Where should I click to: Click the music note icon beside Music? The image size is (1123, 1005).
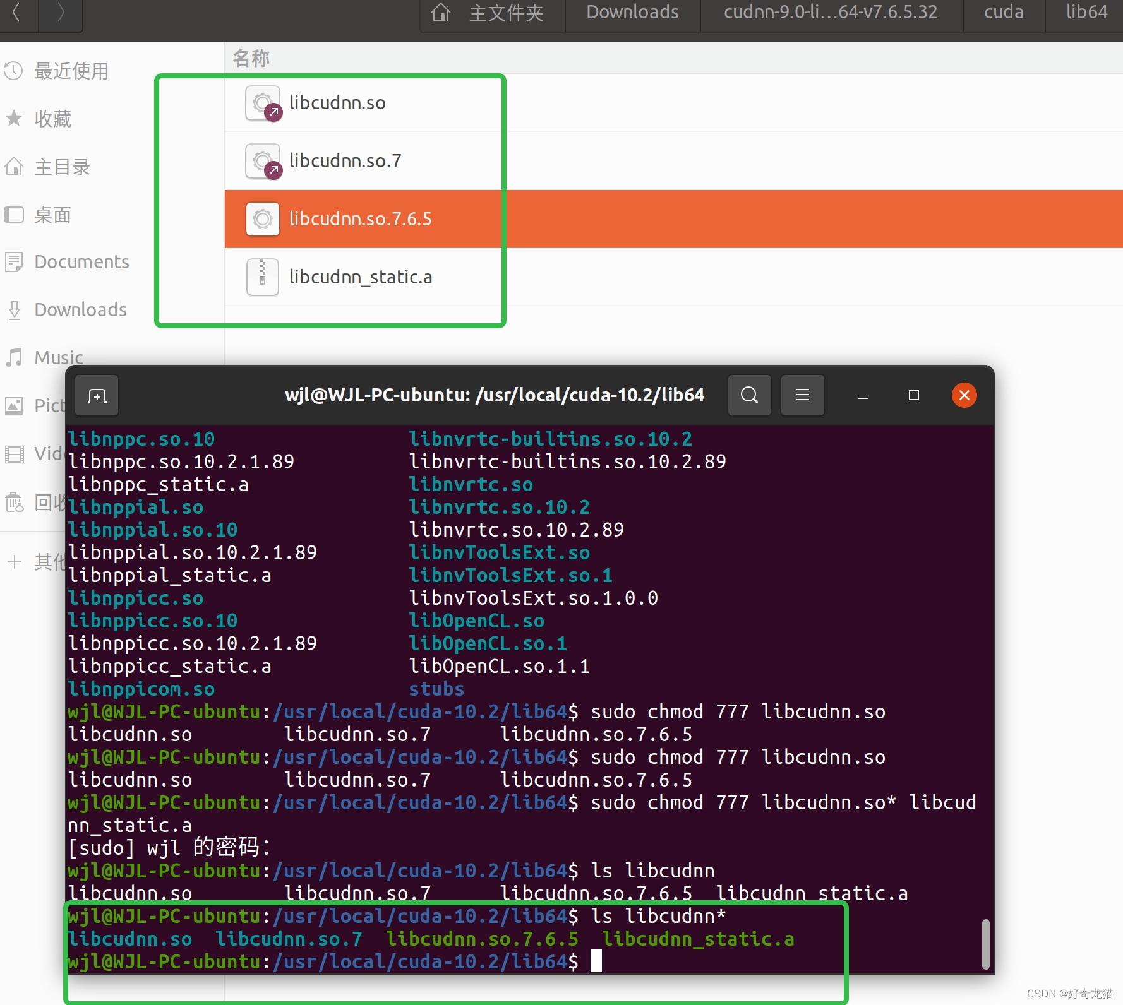(14, 357)
